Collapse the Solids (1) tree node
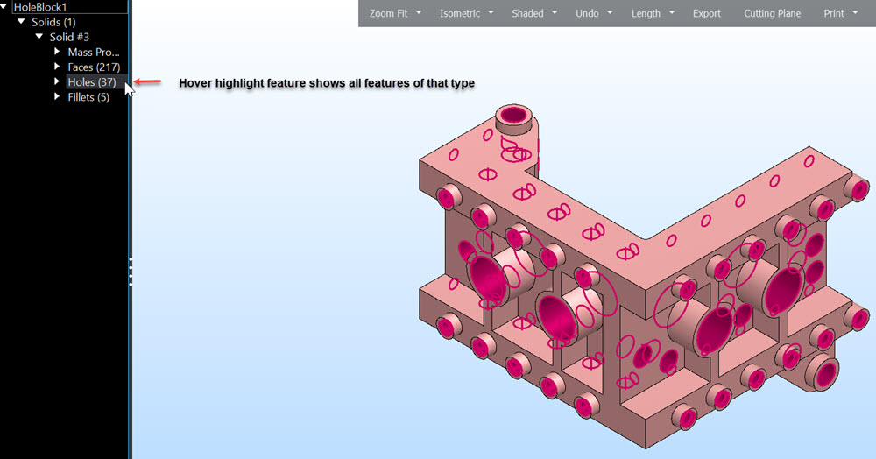Screen dimensions: 876x459 coord(23,22)
